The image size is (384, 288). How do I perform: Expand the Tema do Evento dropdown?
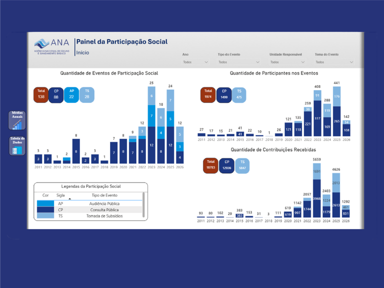[334, 62]
